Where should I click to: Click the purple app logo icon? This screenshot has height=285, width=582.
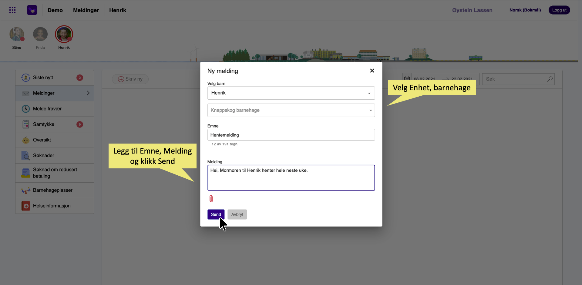[x=32, y=10]
